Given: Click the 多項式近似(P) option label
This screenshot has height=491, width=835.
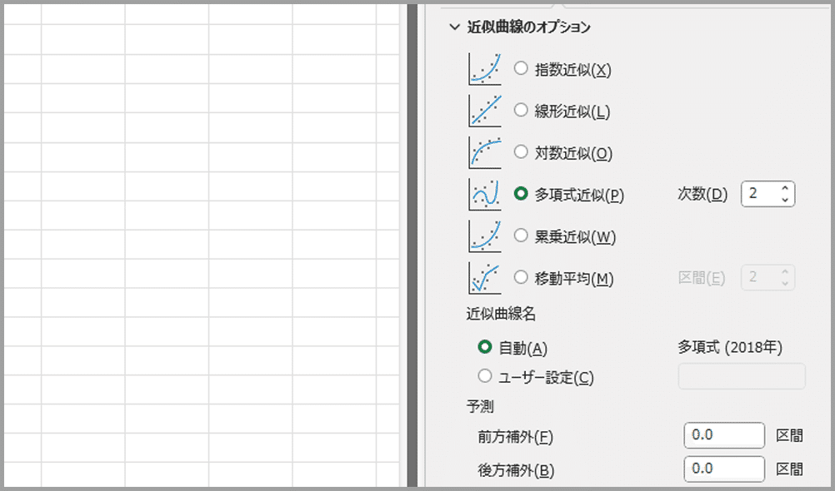Looking at the screenshot, I should point(579,195).
